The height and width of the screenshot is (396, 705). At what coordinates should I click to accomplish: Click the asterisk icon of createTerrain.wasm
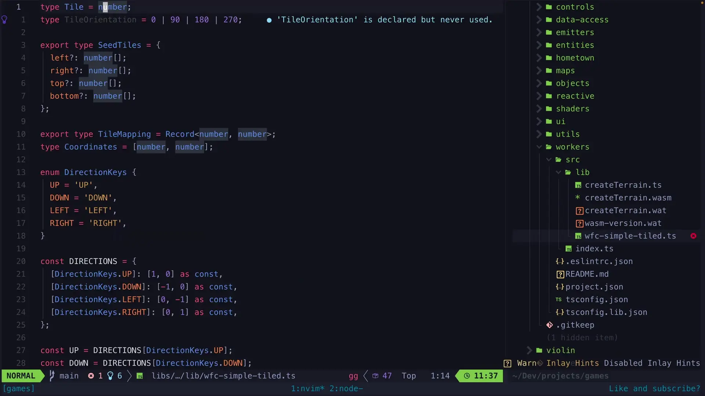click(578, 198)
